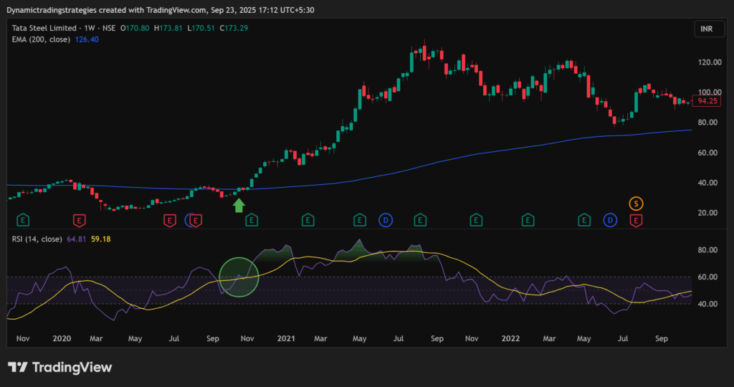Screen dimensions: 734x387
Task: Click the green highlighted circle on RSI pane
Action: click(238, 277)
